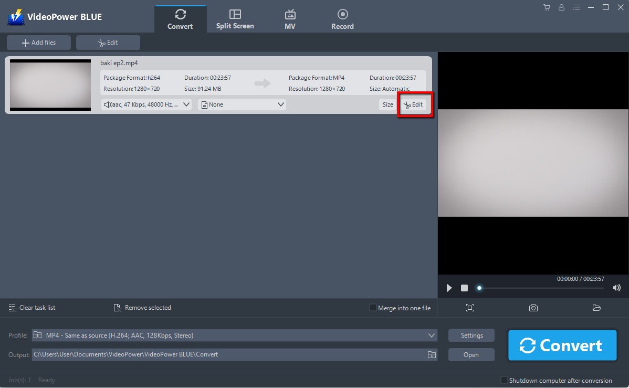
Task: Click the Remove selected icon
Action: click(117, 307)
